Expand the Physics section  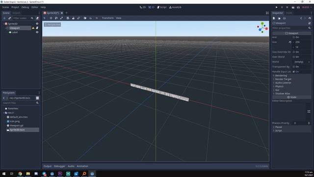pyautogui.click(x=291, y=87)
